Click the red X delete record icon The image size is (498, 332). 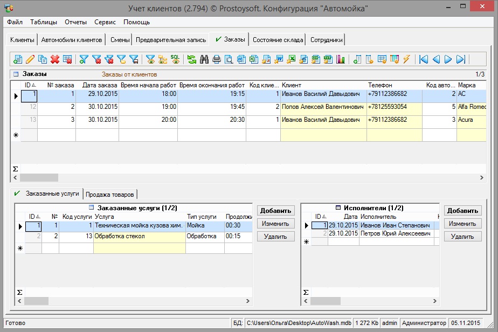pyautogui.click(x=54, y=59)
